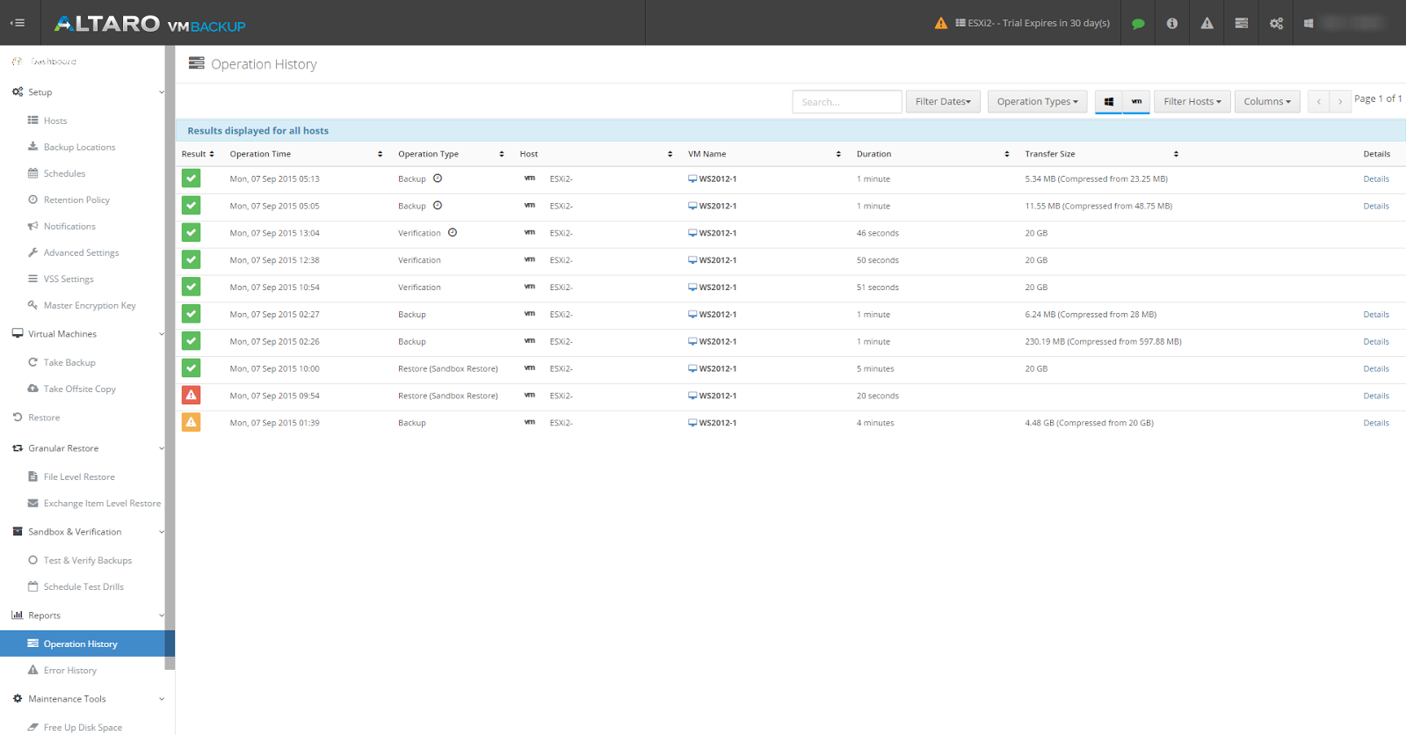Open Take Offsite Copy in the sidebar
1406x735 pixels.
click(x=79, y=389)
